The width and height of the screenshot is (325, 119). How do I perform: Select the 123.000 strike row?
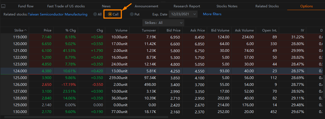pyautogui.click(x=162, y=64)
